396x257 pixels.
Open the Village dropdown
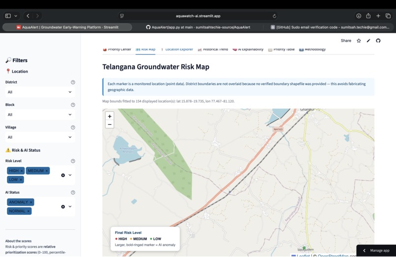click(40, 137)
